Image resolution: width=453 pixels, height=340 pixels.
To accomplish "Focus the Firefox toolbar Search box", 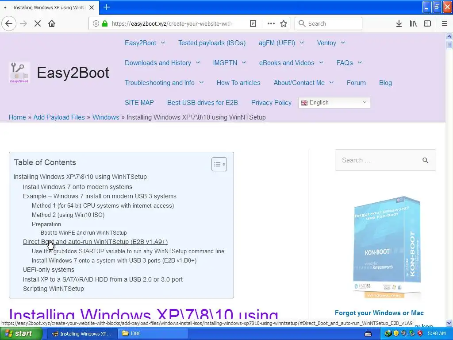I will tap(328, 23).
